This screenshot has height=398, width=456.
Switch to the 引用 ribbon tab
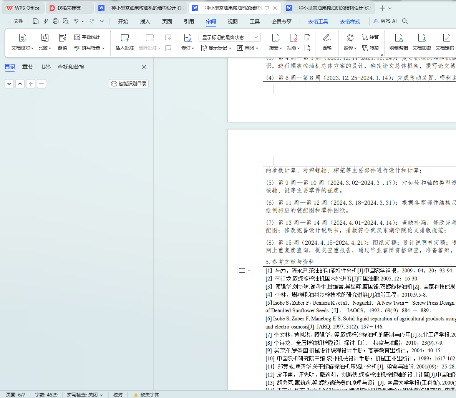[x=189, y=22]
